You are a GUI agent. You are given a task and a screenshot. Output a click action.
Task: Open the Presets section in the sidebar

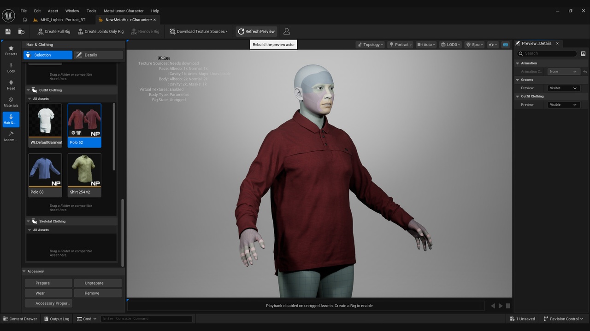coord(11,51)
